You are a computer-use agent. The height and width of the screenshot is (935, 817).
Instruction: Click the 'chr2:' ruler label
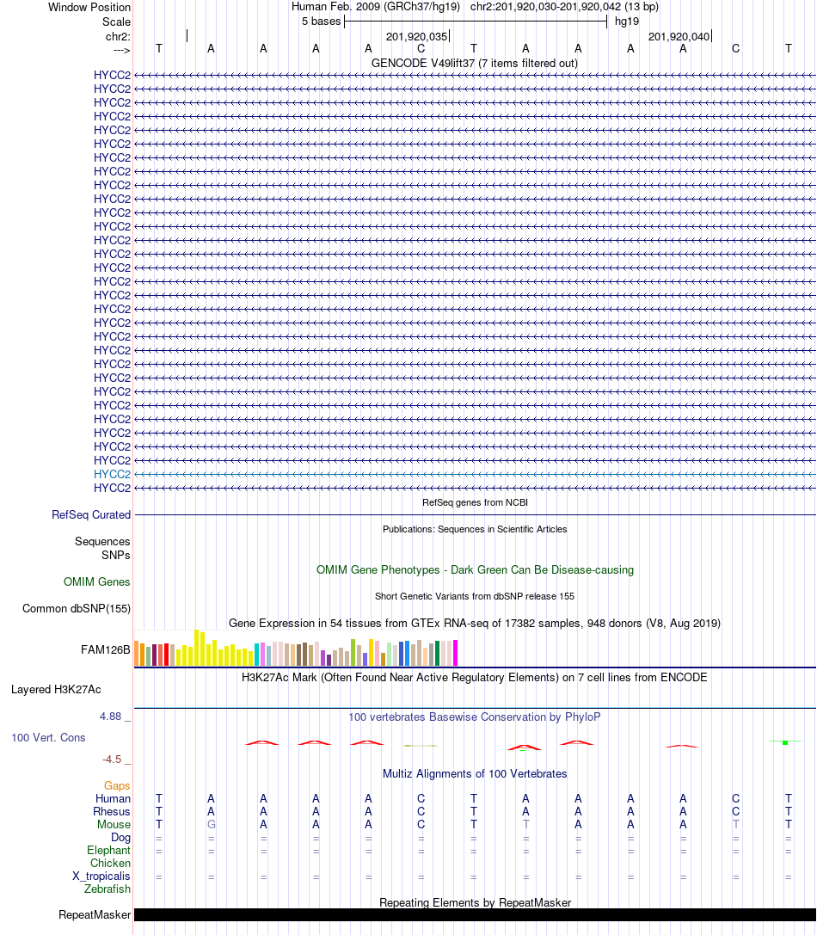coord(118,37)
